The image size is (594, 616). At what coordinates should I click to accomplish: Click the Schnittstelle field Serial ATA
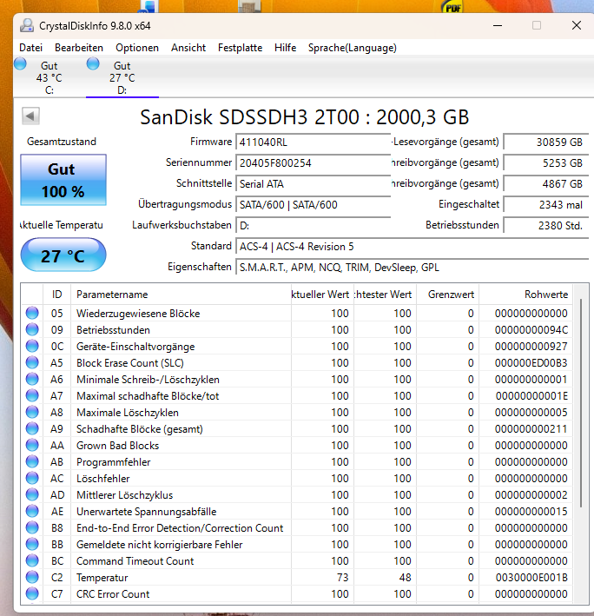[313, 183]
